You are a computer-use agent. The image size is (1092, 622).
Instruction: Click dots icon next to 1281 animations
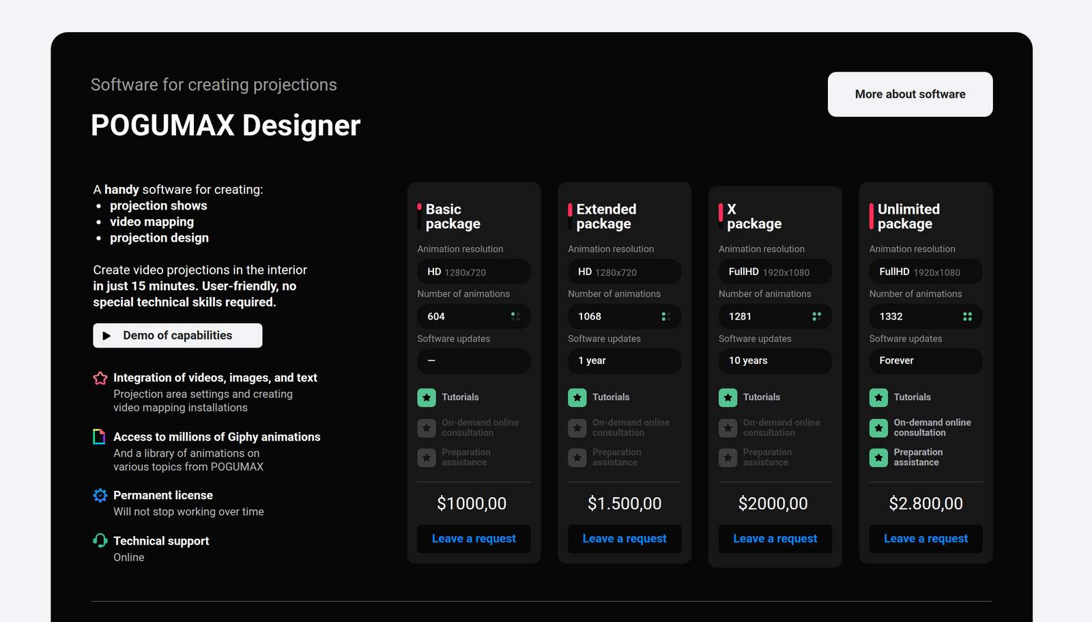[x=816, y=316]
